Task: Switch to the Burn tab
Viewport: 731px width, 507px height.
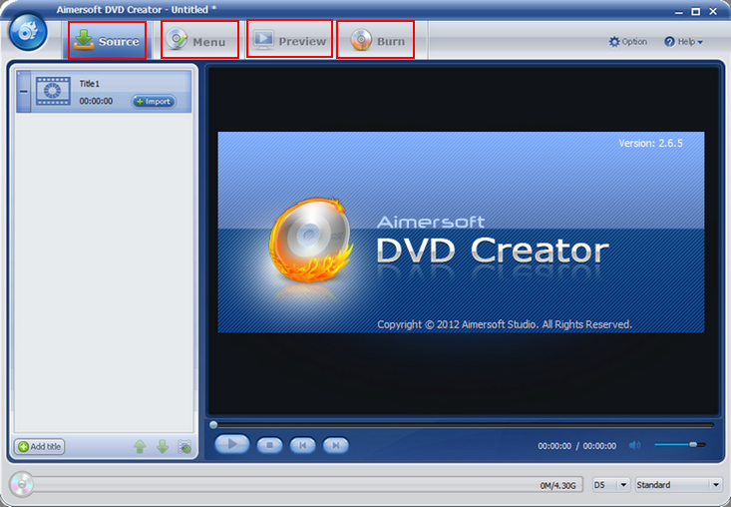Action: [x=378, y=41]
